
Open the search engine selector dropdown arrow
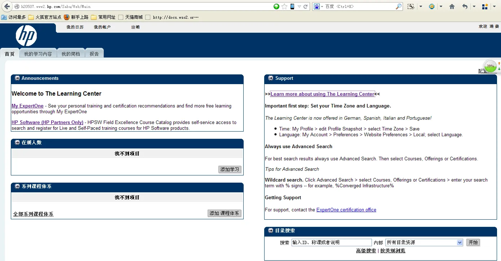tap(322, 6)
